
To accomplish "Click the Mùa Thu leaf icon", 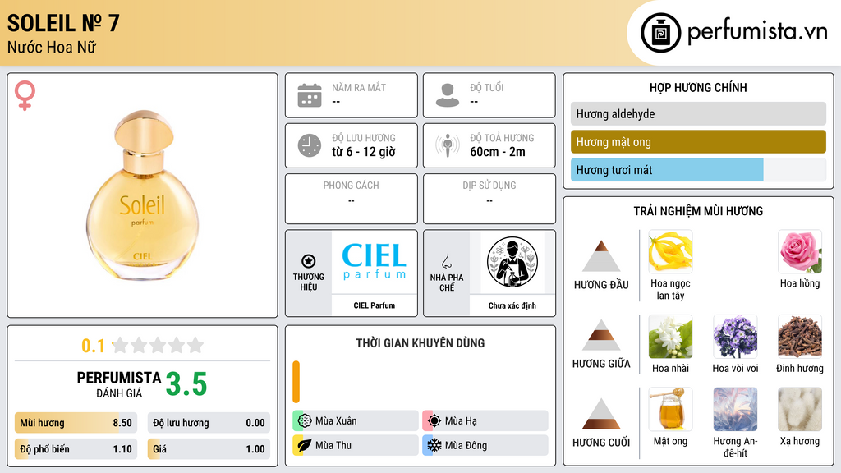I will click(305, 445).
